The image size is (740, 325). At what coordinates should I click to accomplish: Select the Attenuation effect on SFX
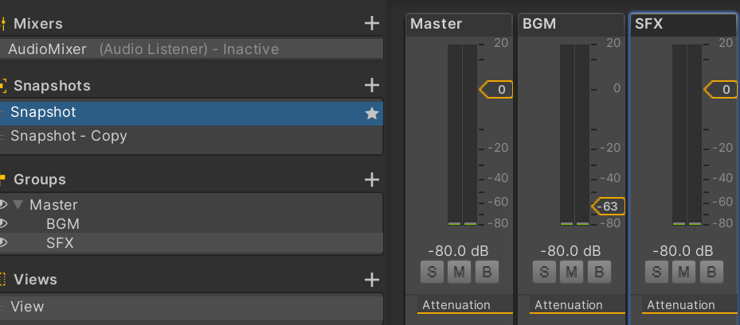pyautogui.click(x=681, y=305)
